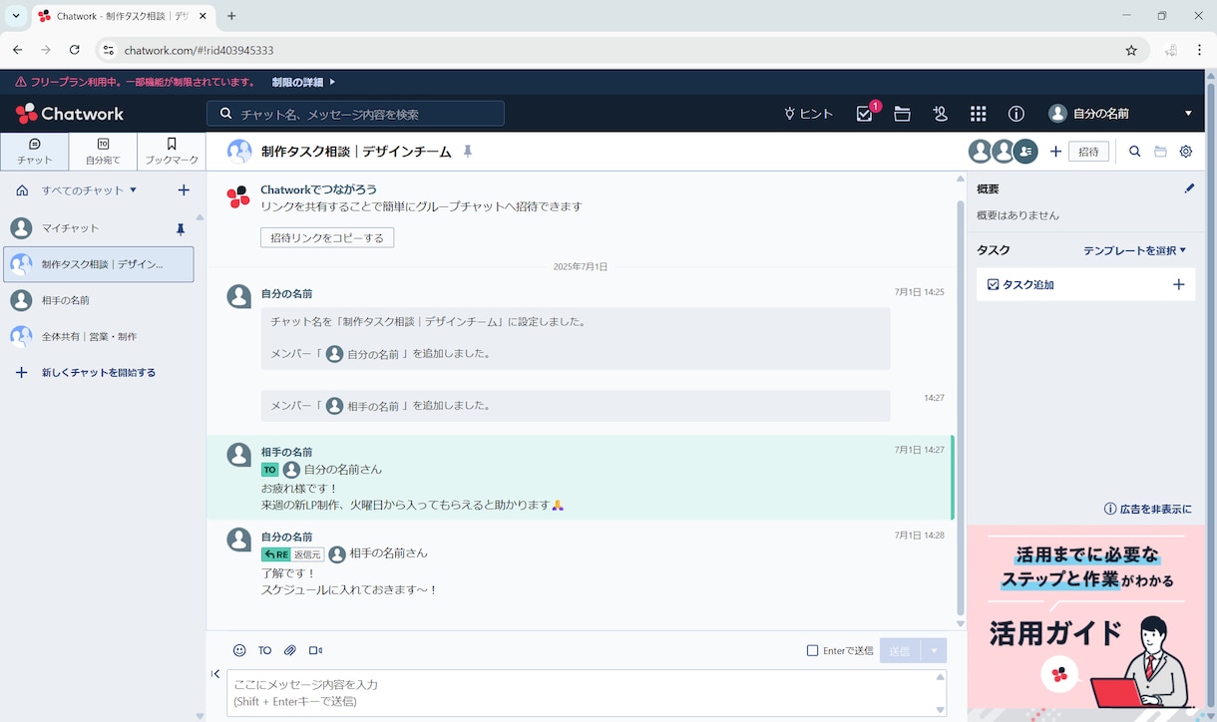Viewport: 1217px width, 722px height.
Task: Click 広告を非表示に link
Action: (1148, 509)
